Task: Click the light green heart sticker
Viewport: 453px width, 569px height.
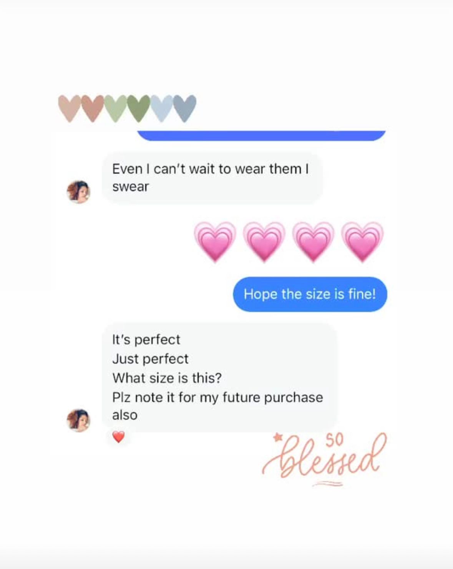Action: click(115, 108)
